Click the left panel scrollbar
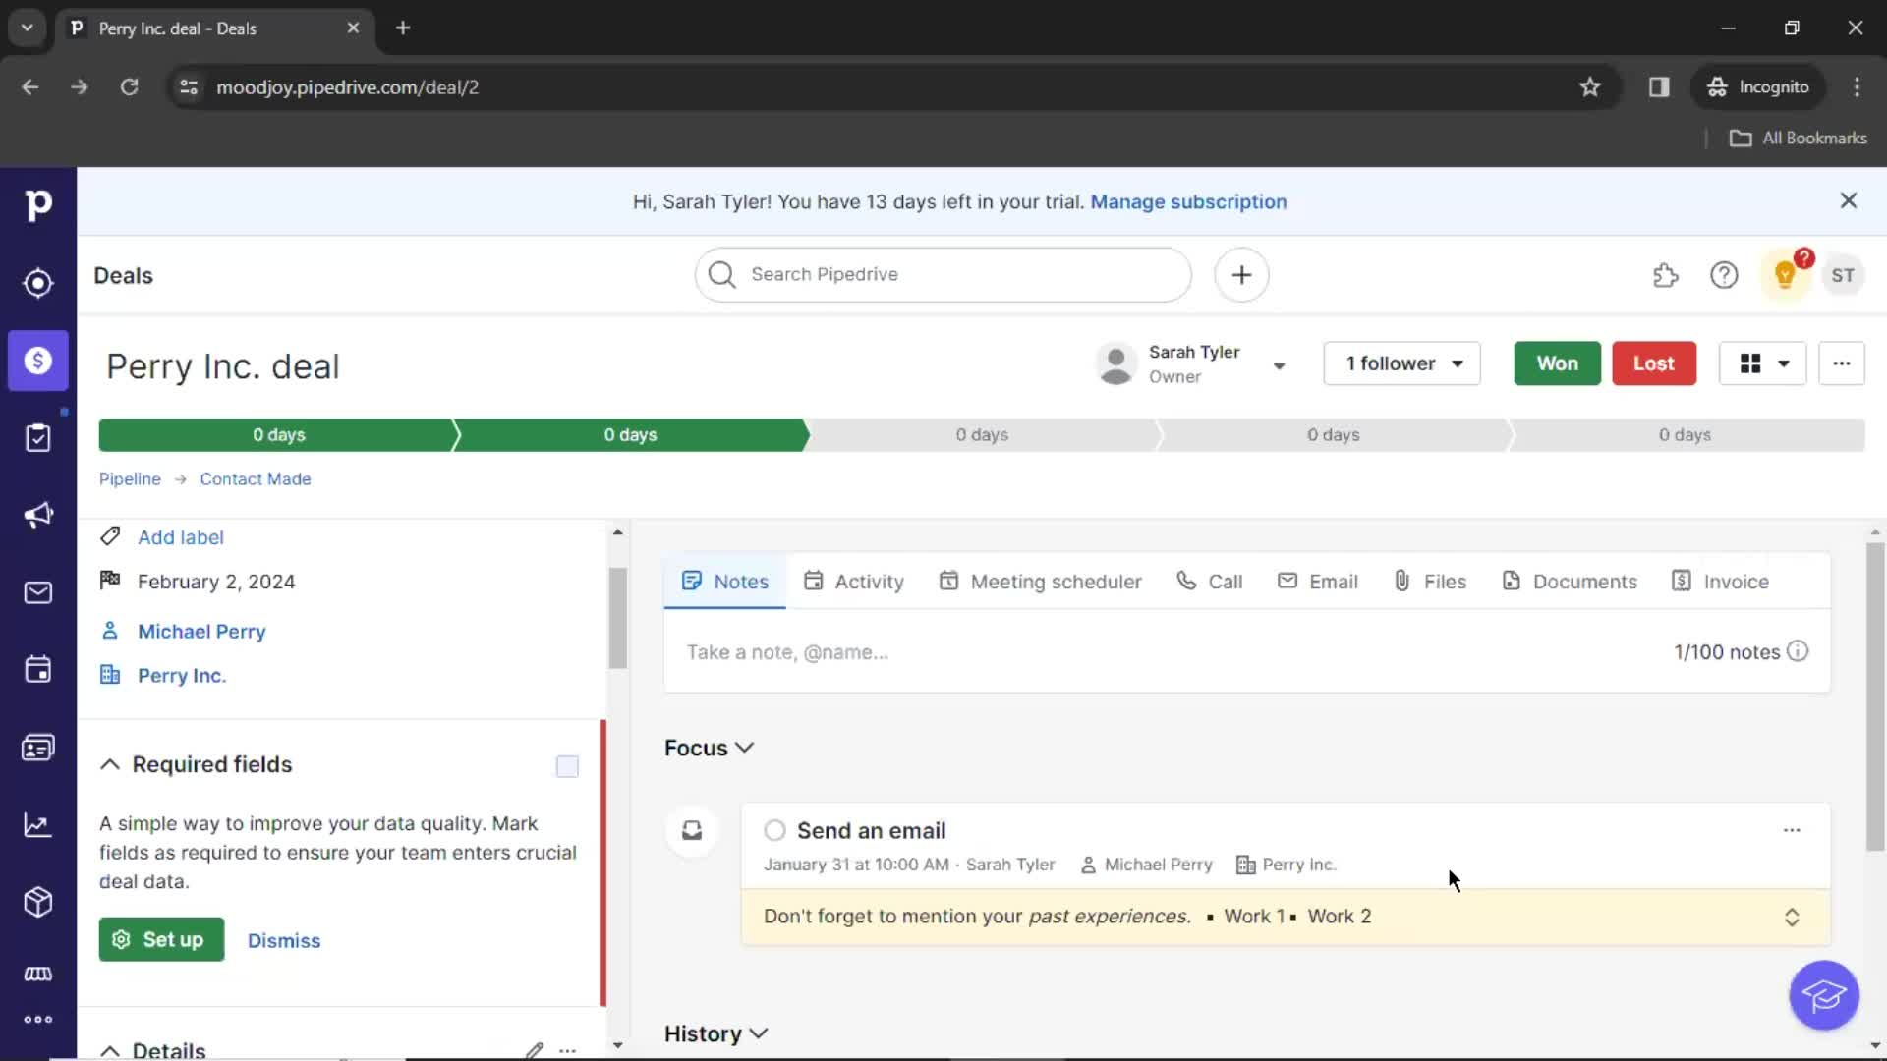Image resolution: width=1887 pixels, height=1061 pixels. pyautogui.click(x=617, y=619)
